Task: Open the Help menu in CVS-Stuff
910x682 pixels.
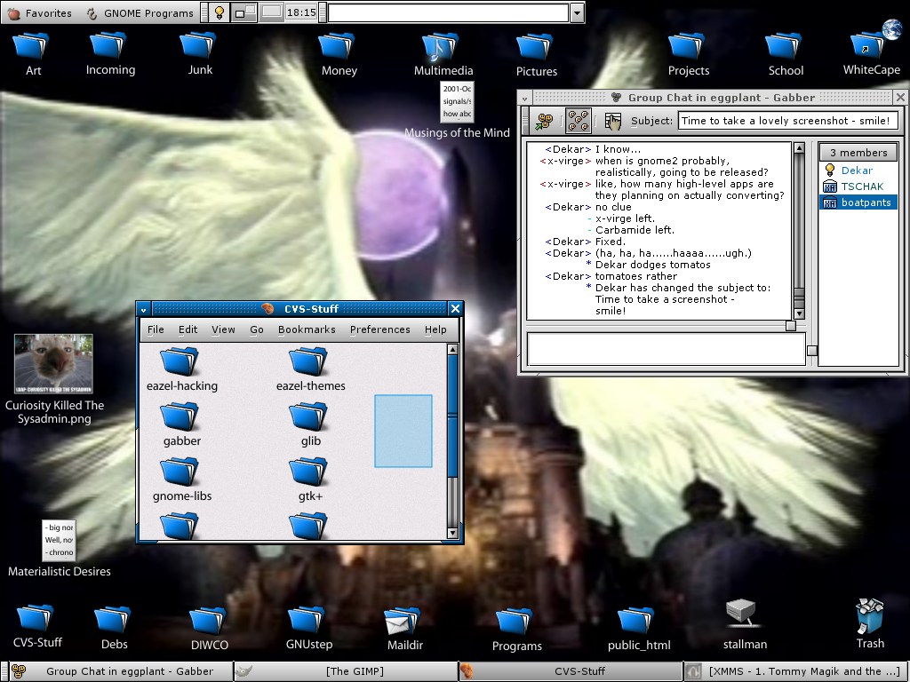Action: pyautogui.click(x=435, y=329)
